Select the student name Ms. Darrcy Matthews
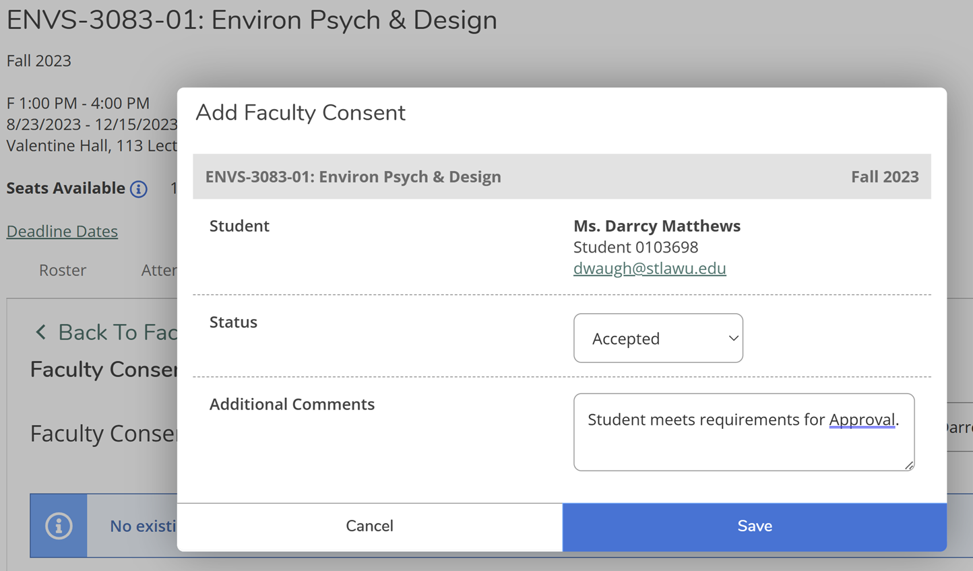The width and height of the screenshot is (973, 571). [656, 226]
